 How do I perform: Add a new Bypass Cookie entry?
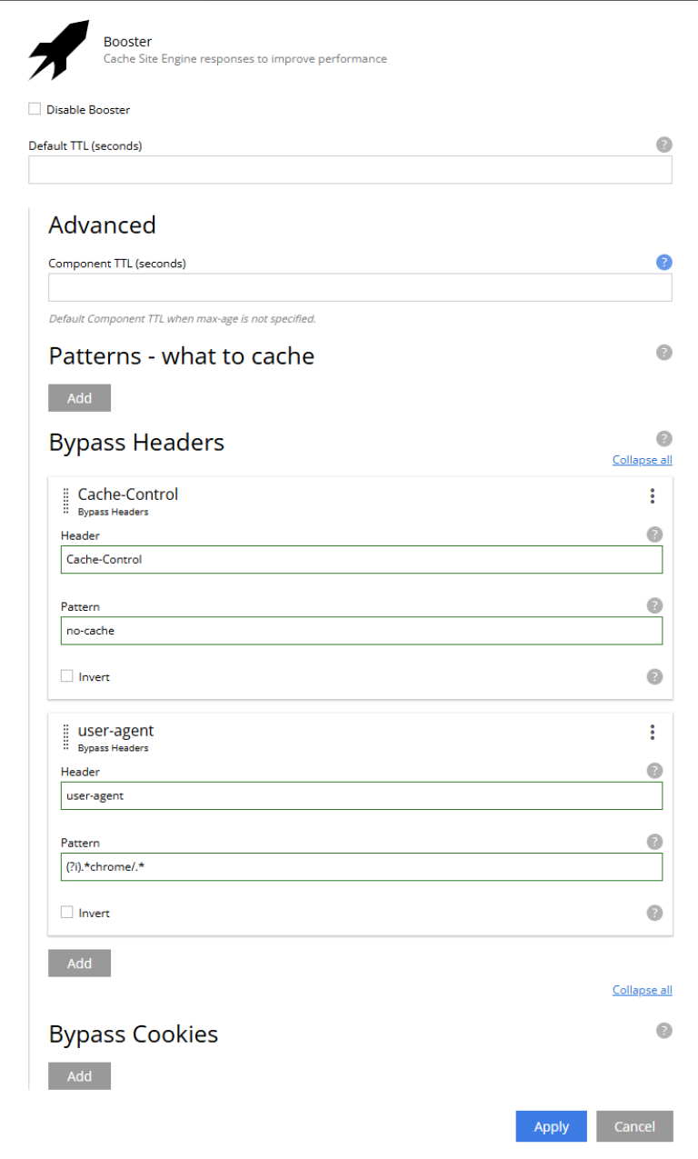click(x=79, y=1075)
